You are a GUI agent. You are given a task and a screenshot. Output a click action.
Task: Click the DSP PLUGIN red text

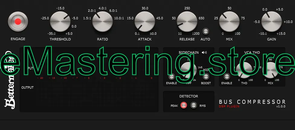click(229, 106)
